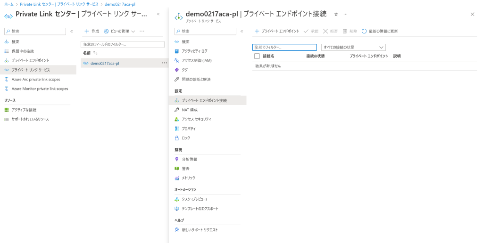Collapse resource menu chevron
The width and height of the screenshot is (483, 243).
click(x=242, y=31)
